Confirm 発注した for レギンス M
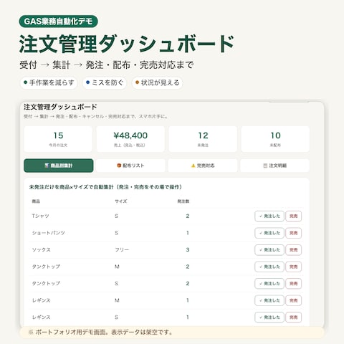The height and width of the screenshot is (344, 344). 269,300
